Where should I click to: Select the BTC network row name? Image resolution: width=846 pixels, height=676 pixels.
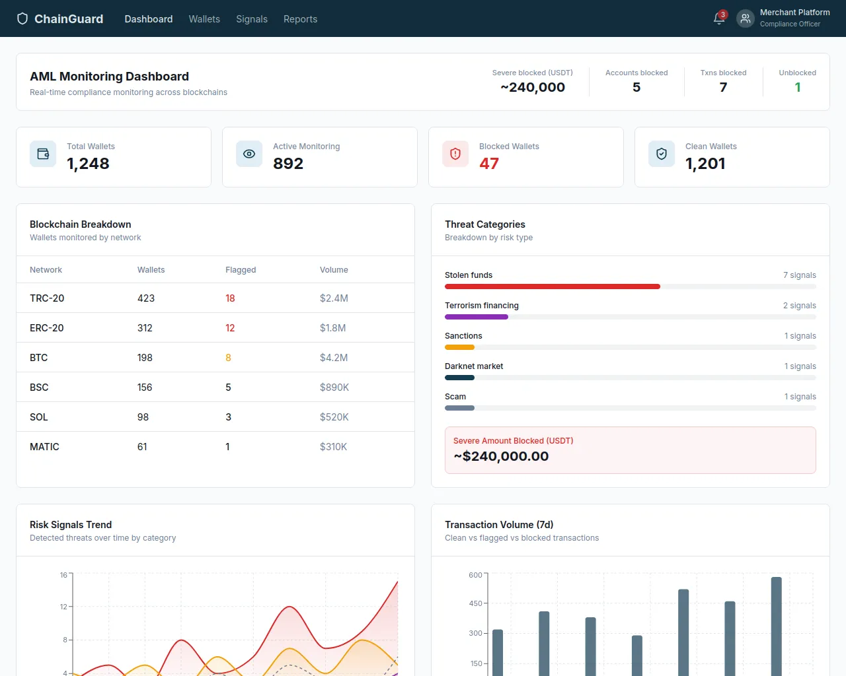point(38,358)
